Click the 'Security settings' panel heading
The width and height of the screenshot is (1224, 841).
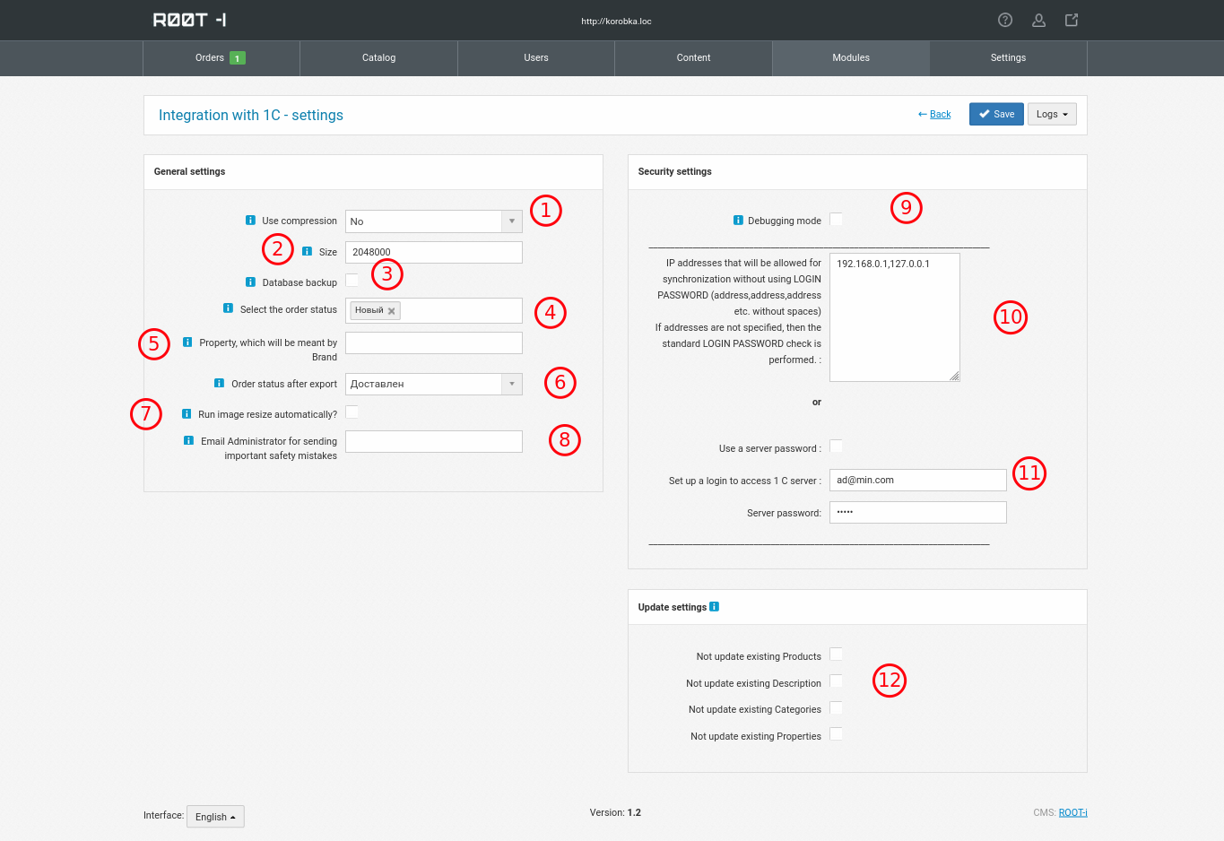click(675, 171)
